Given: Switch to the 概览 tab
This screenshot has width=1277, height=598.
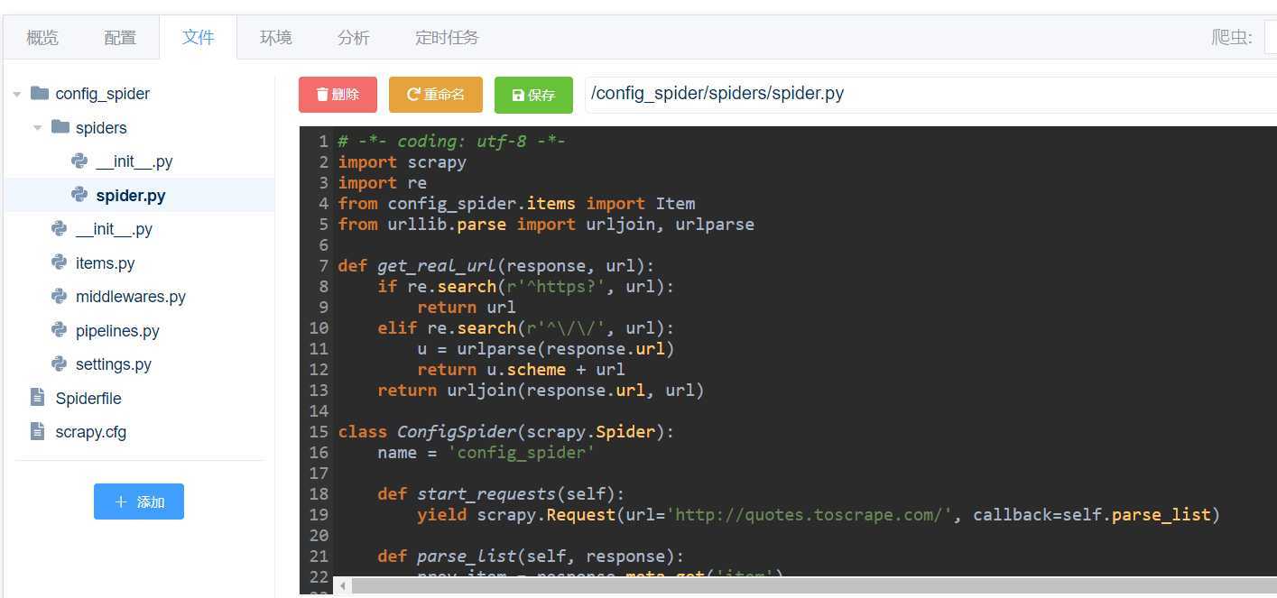Looking at the screenshot, I should pos(42,37).
